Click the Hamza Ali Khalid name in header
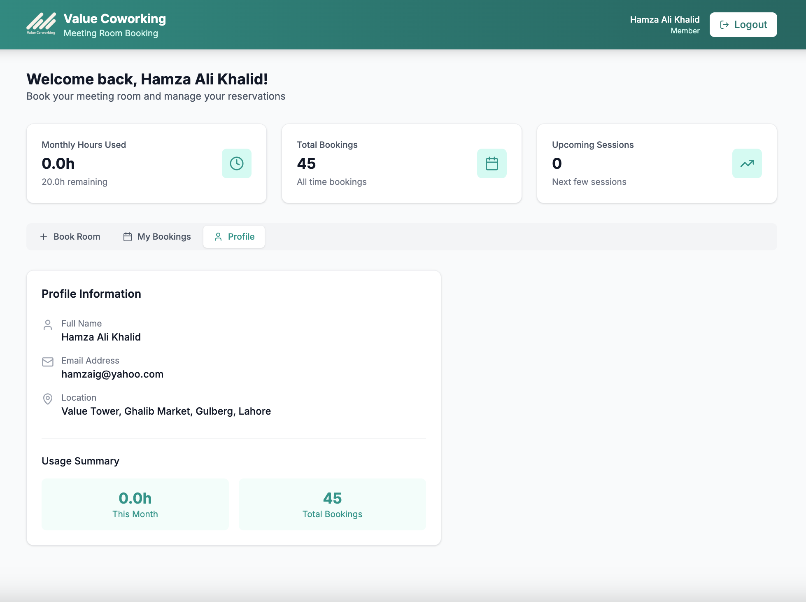This screenshot has height=602, width=806. [664, 19]
